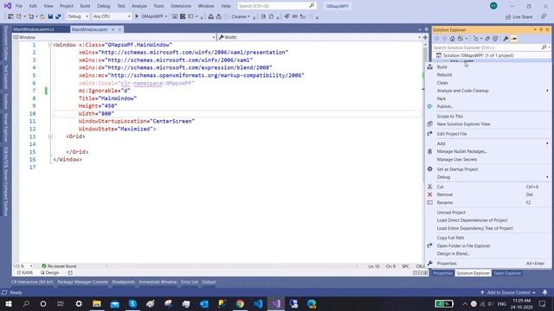The image size is (554, 311).
Task: Open the Package Manager Console tab
Action: coord(82,282)
